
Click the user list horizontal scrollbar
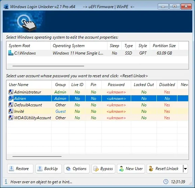[37, 156]
